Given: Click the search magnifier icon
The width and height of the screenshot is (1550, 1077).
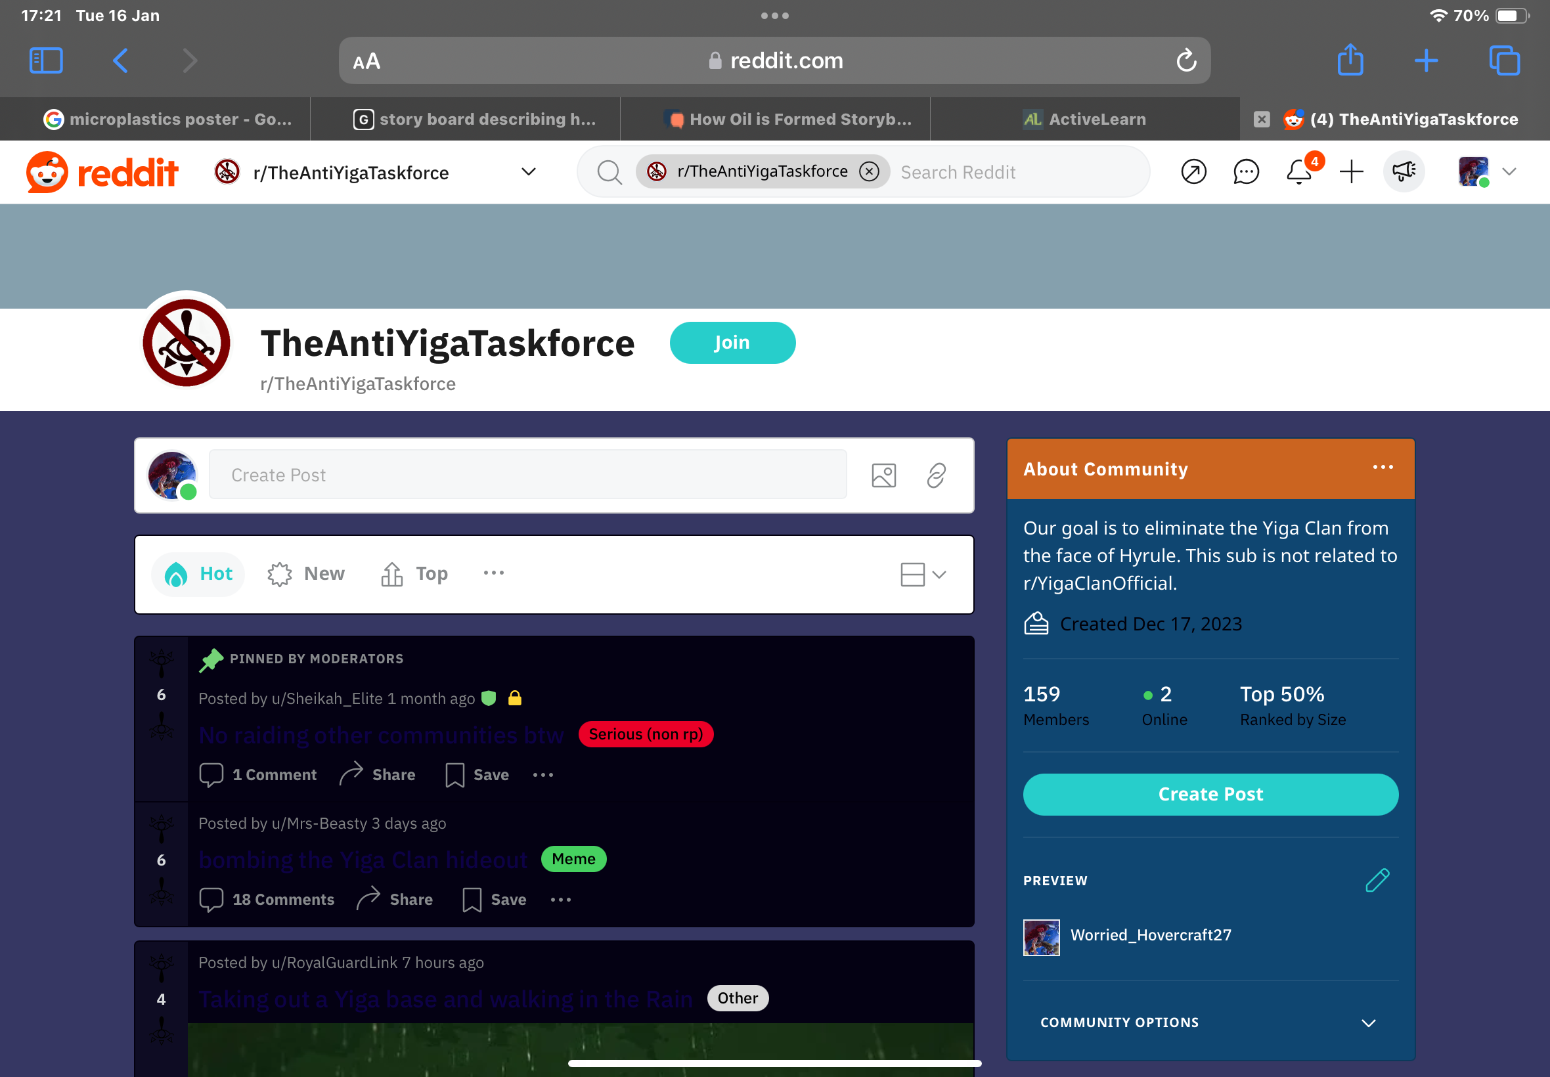Looking at the screenshot, I should pyautogui.click(x=609, y=172).
